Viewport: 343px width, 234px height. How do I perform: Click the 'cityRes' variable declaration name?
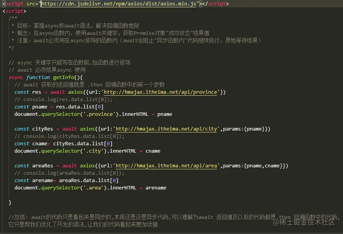click(43, 129)
